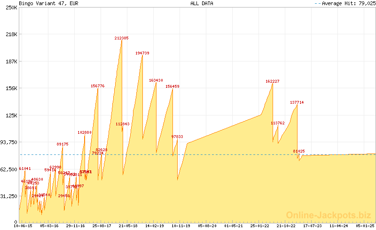Click the ALL DATA heading
The height and width of the screenshot is (230, 376).
(x=202, y=3)
